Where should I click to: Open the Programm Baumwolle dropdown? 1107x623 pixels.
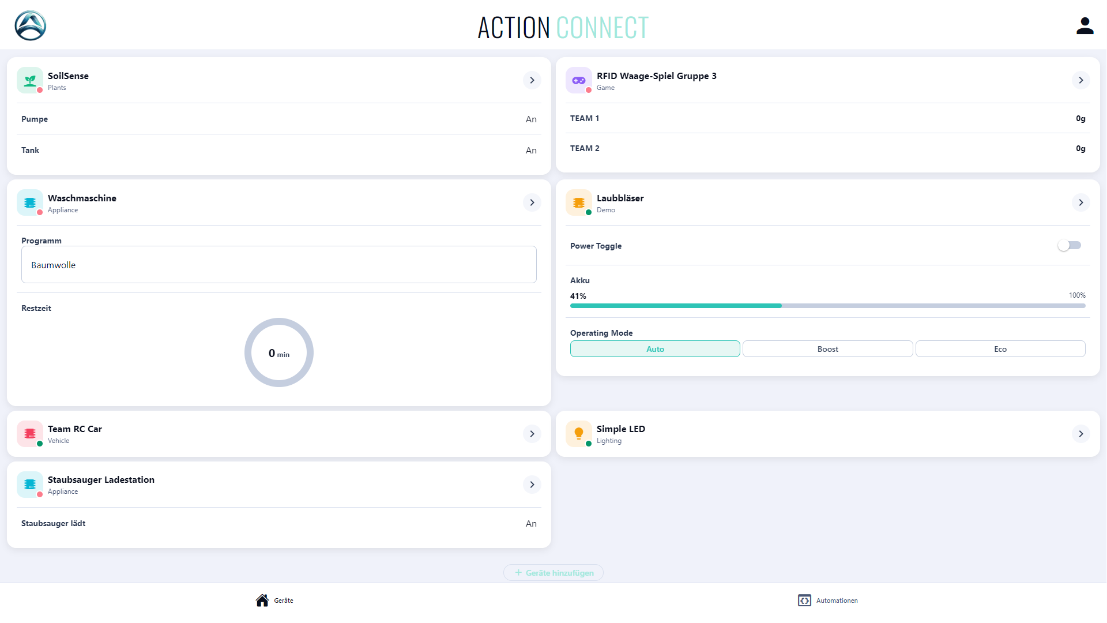pyautogui.click(x=279, y=265)
